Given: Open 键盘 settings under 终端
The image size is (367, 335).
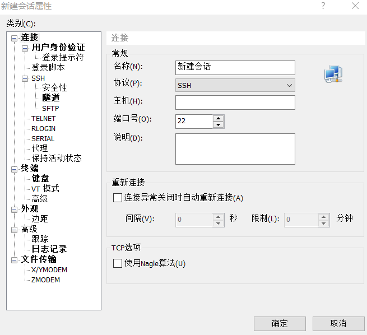Looking at the screenshot, I should pyautogui.click(x=40, y=178).
